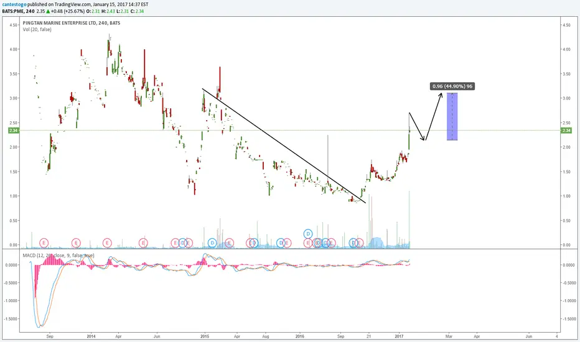Click the rightmost E earnings marker
The width and height of the screenshot is (580, 342).
pyautogui.click(x=359, y=243)
